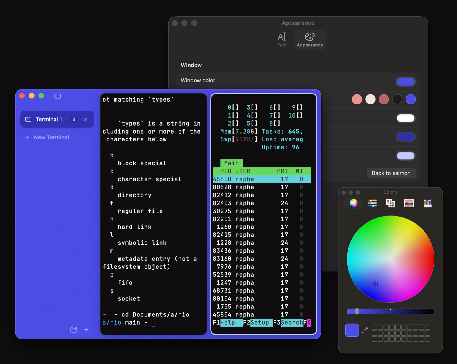This screenshot has width=457, height=364.
Task: Click New Terminal in sidebar
Action: (51, 137)
